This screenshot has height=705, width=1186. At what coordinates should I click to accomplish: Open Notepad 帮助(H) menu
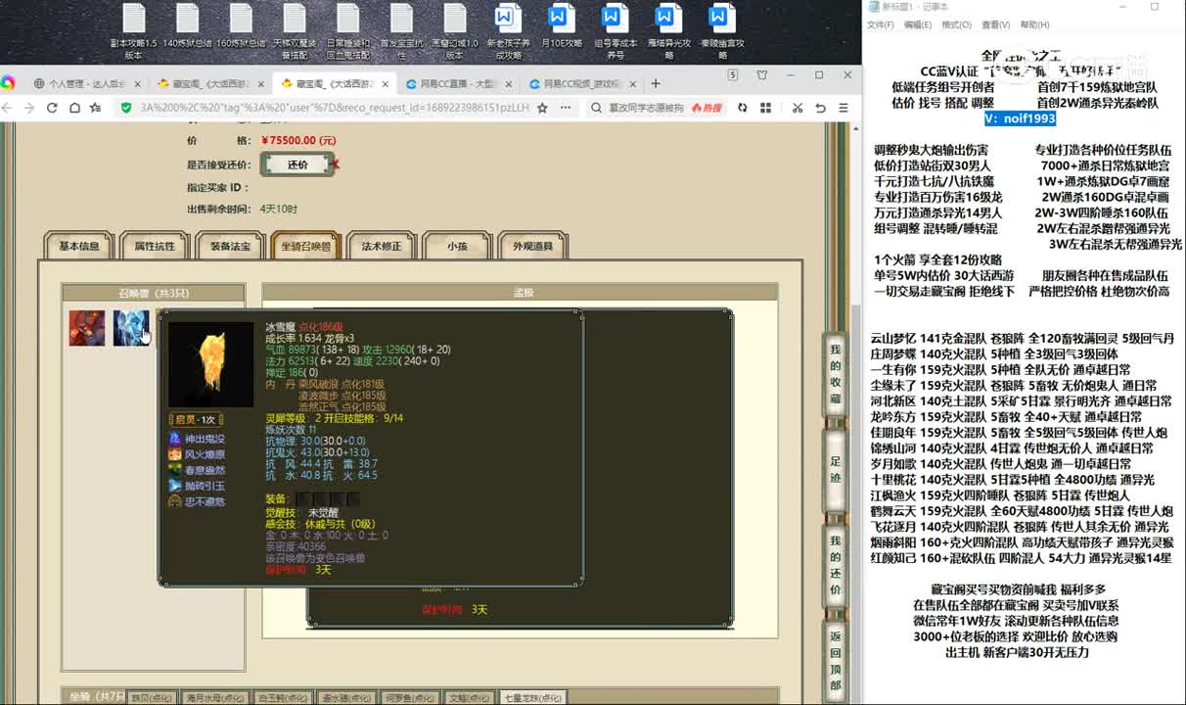[1034, 24]
